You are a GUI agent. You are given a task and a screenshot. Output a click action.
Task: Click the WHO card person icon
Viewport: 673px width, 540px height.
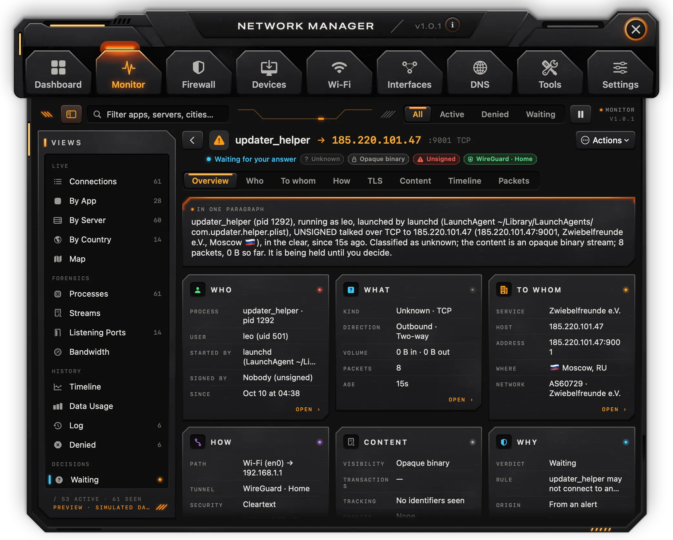coord(198,290)
